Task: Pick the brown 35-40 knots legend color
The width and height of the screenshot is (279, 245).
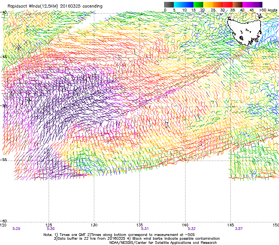Action: click(x=238, y=5)
